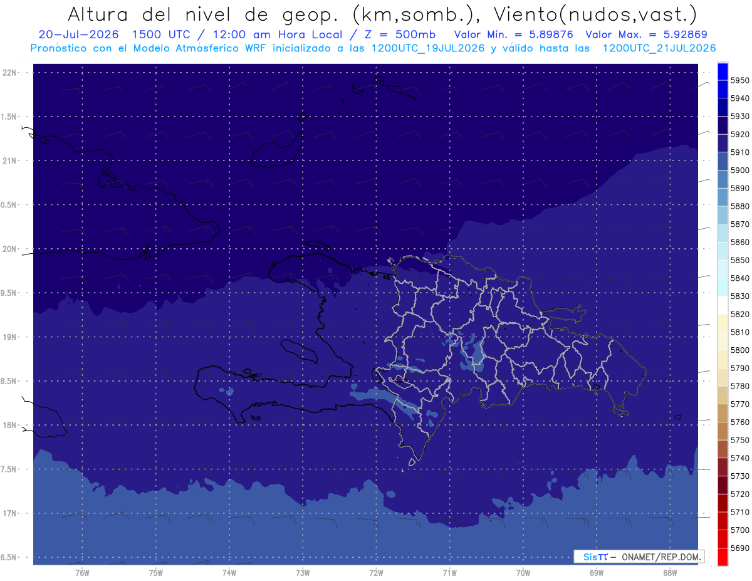Image resolution: width=752 pixels, height=581 pixels.
Task: Click the color scale label 5740
Action: (739, 458)
